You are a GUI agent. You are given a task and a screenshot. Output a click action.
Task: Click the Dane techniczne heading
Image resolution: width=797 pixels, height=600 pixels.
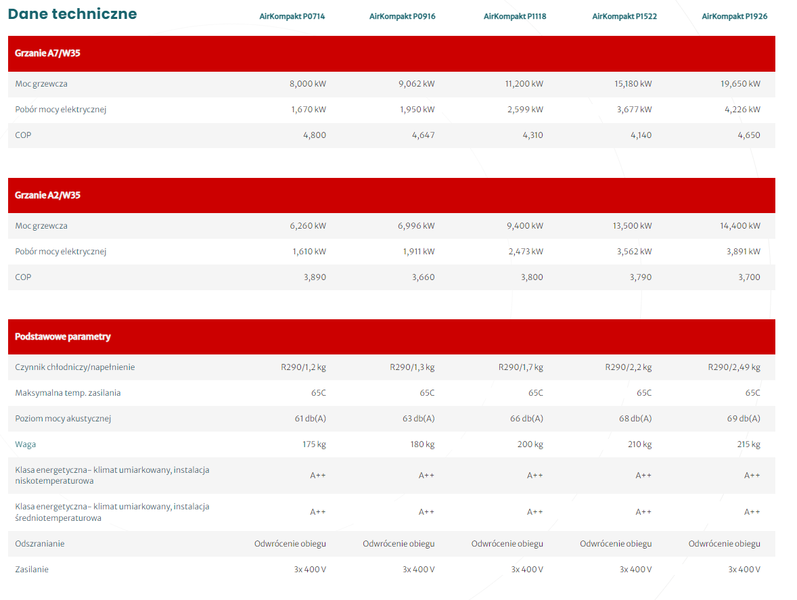[x=72, y=14]
